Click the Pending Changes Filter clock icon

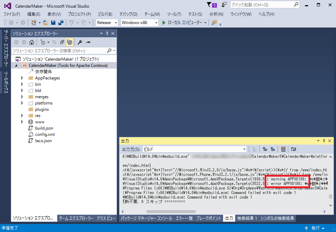[x=43, y=42]
